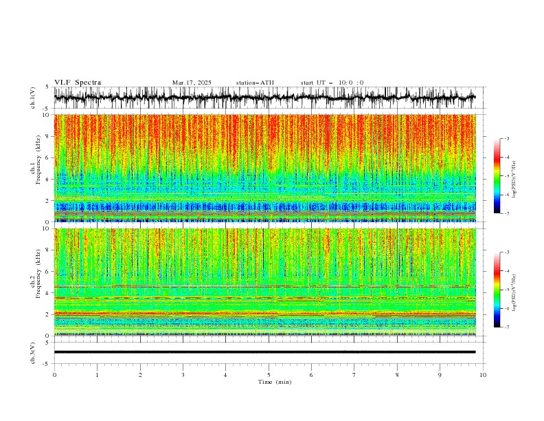Click the "1" tick on the time axis
The height and width of the screenshot is (421, 544).
[97, 375]
